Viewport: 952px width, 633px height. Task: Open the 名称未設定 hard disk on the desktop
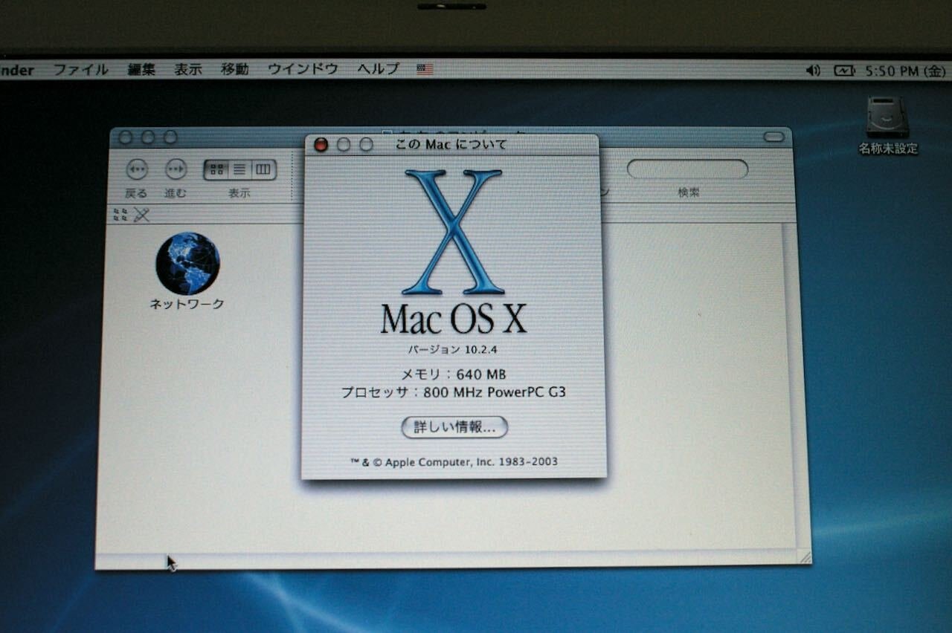887,115
